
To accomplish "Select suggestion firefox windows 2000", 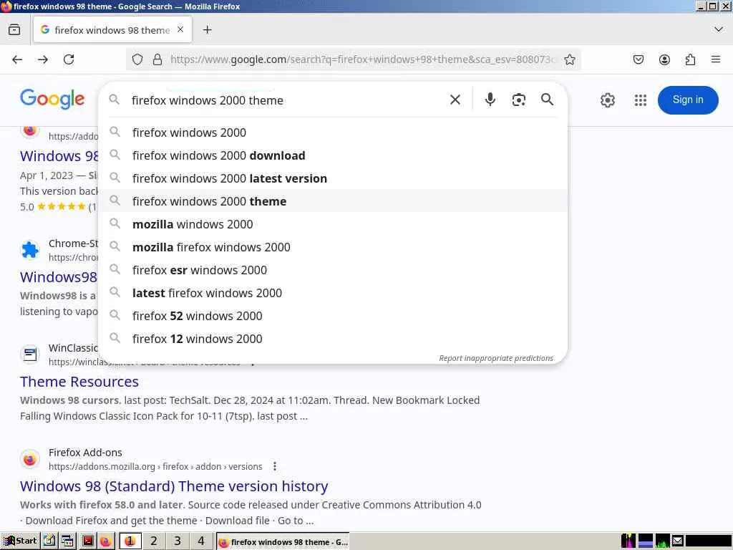I will pyautogui.click(x=334, y=132).
